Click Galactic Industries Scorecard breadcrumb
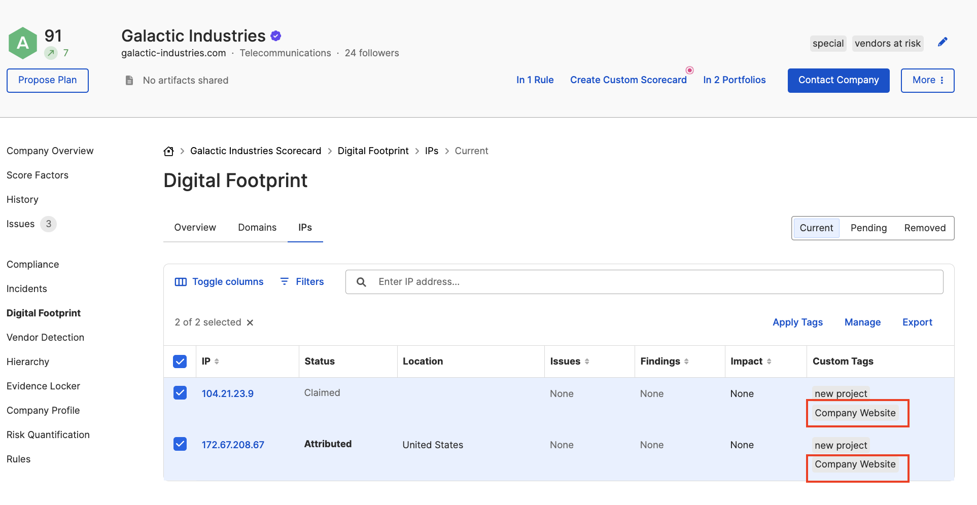Image resolution: width=977 pixels, height=505 pixels. click(256, 151)
